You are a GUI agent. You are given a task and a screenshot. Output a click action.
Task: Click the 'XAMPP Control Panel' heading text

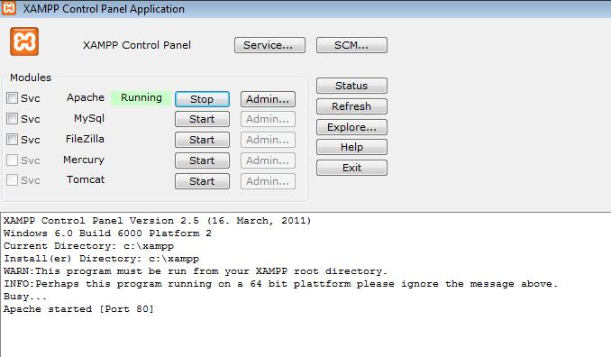click(x=137, y=45)
